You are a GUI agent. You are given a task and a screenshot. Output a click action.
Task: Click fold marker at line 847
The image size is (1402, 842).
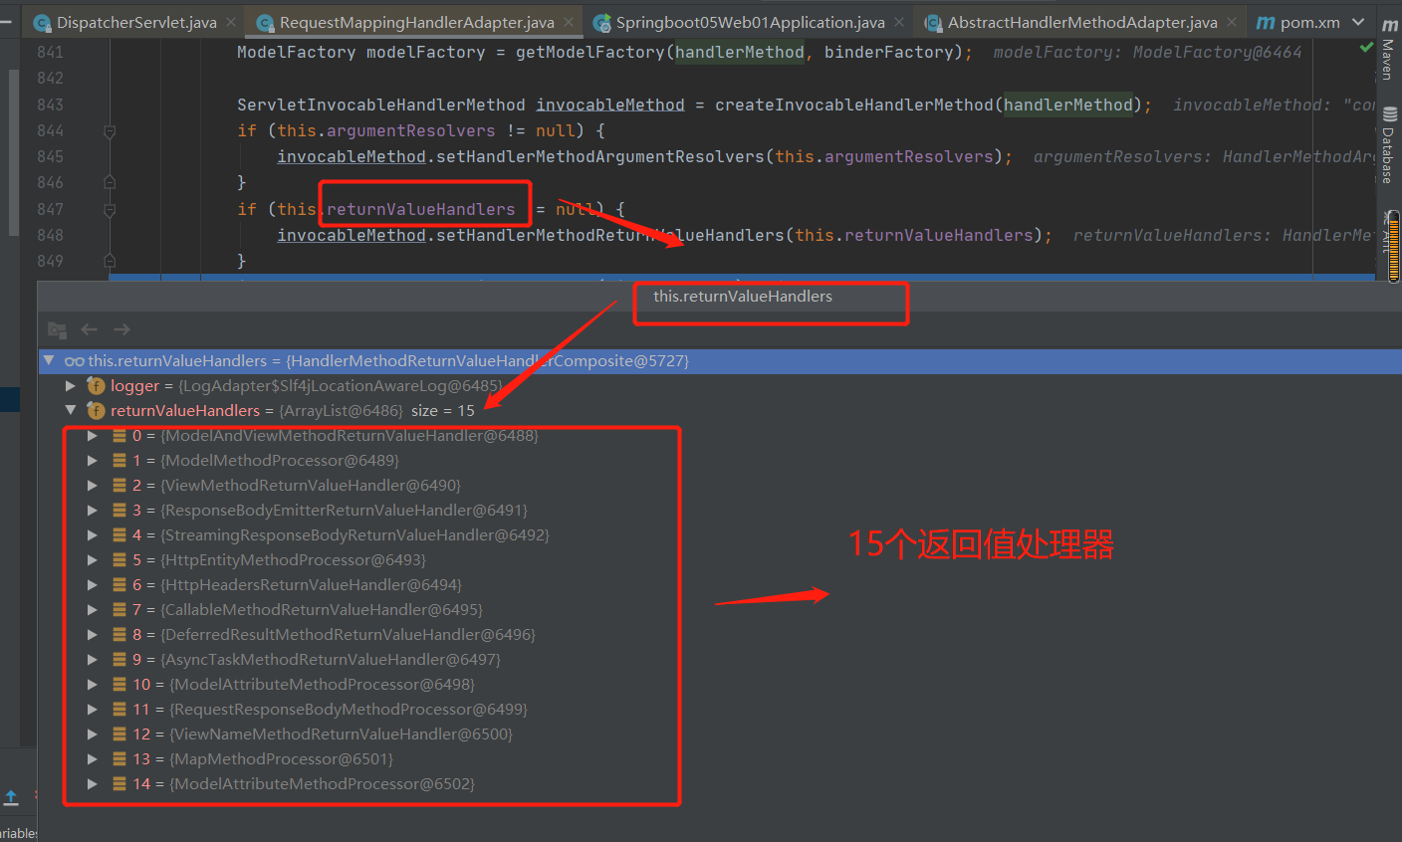click(110, 209)
